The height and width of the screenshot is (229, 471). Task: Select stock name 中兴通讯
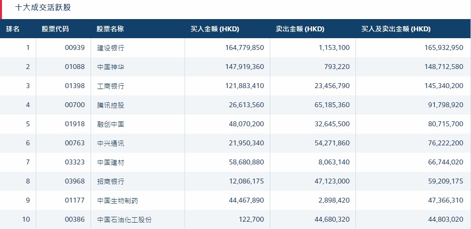pos(111,143)
